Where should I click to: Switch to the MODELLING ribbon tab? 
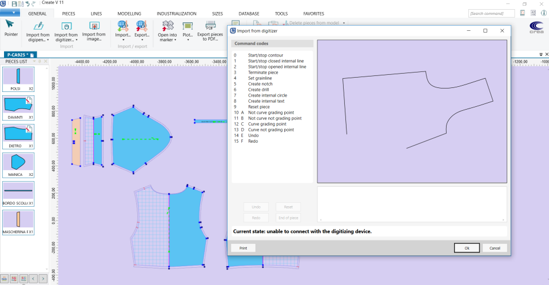pos(129,13)
